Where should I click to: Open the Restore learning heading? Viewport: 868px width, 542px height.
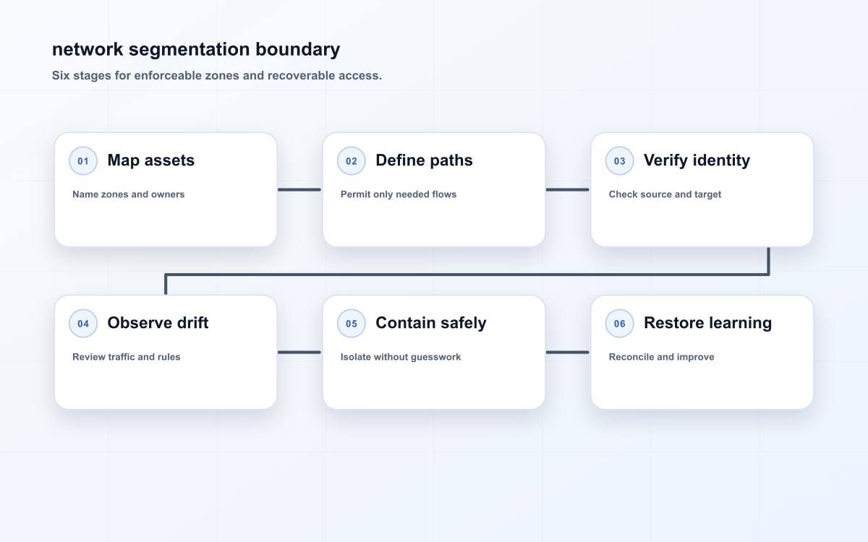(x=707, y=323)
